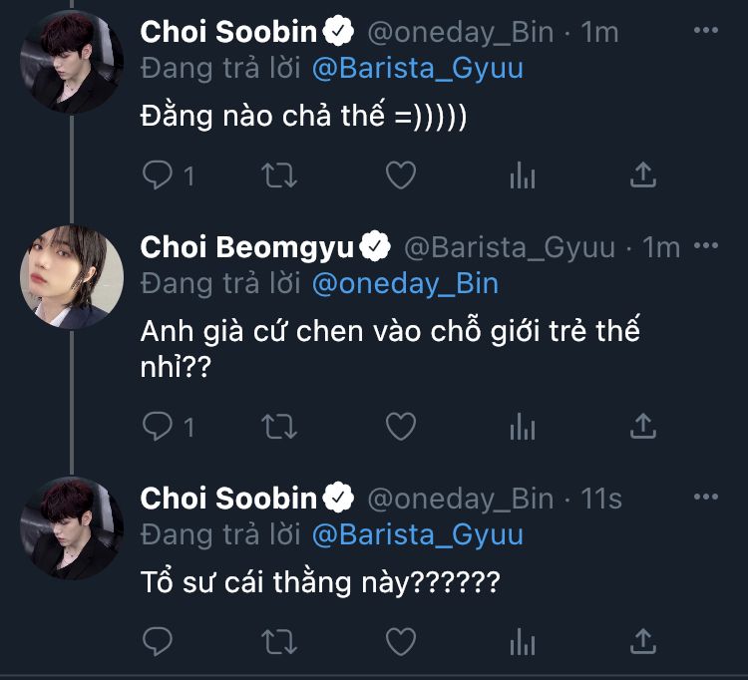Reply to Soobin's first tweet

(158, 176)
